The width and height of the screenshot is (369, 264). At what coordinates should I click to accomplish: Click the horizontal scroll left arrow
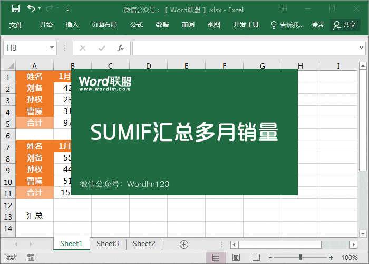(x=234, y=244)
